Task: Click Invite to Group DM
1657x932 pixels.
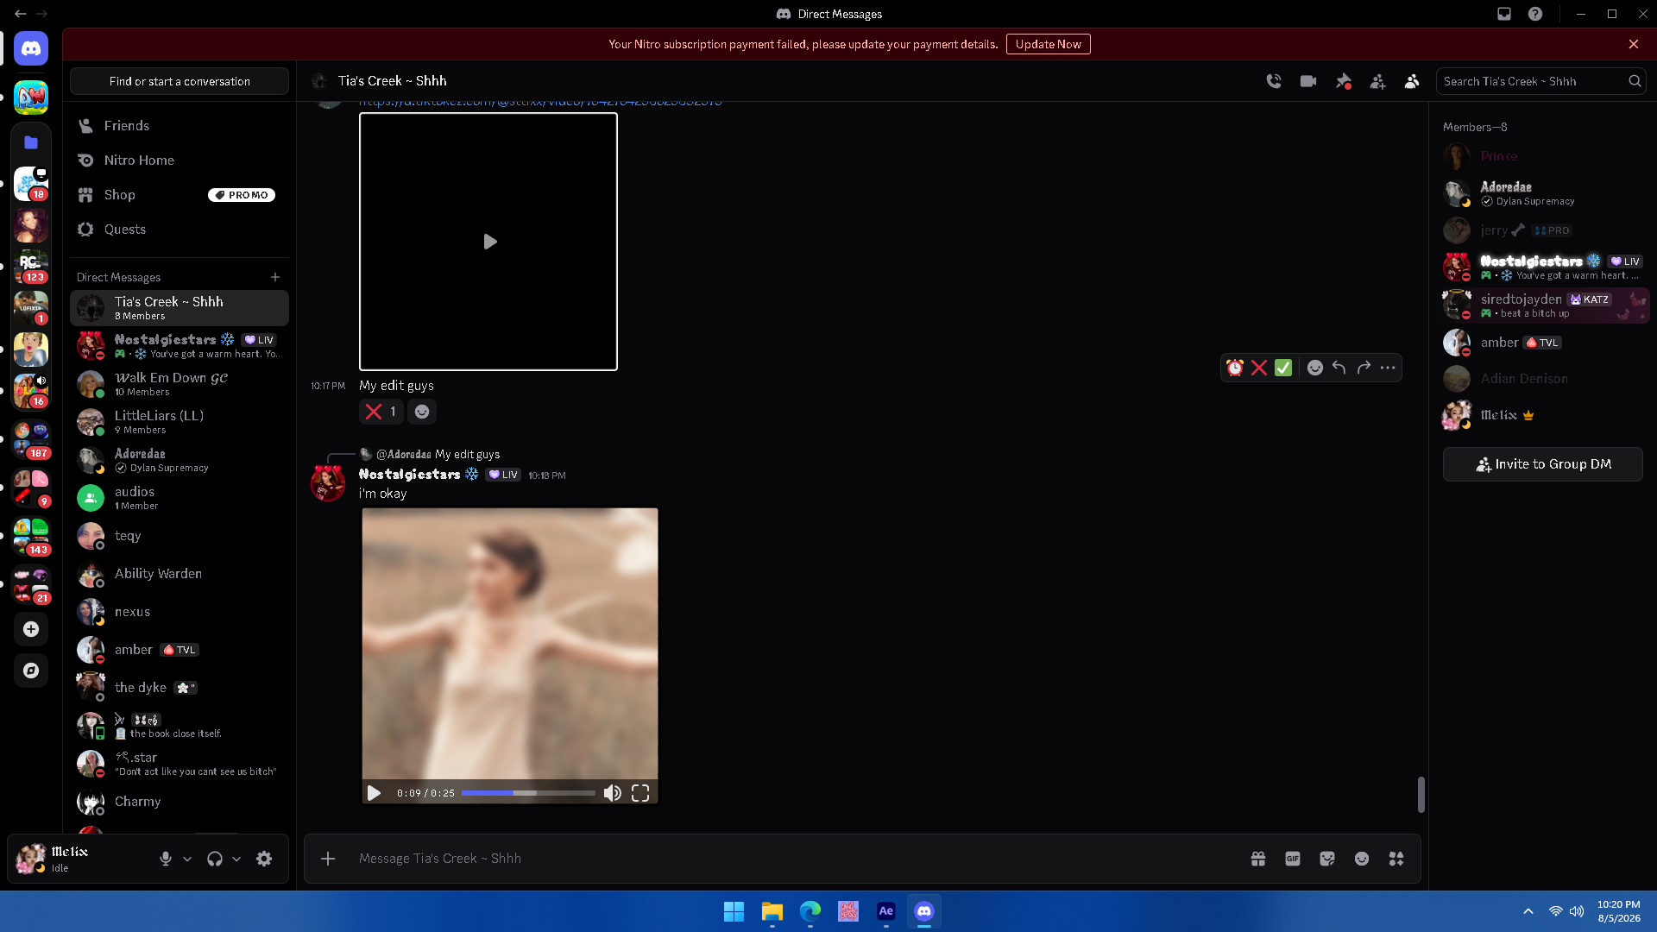Action: (x=1543, y=464)
